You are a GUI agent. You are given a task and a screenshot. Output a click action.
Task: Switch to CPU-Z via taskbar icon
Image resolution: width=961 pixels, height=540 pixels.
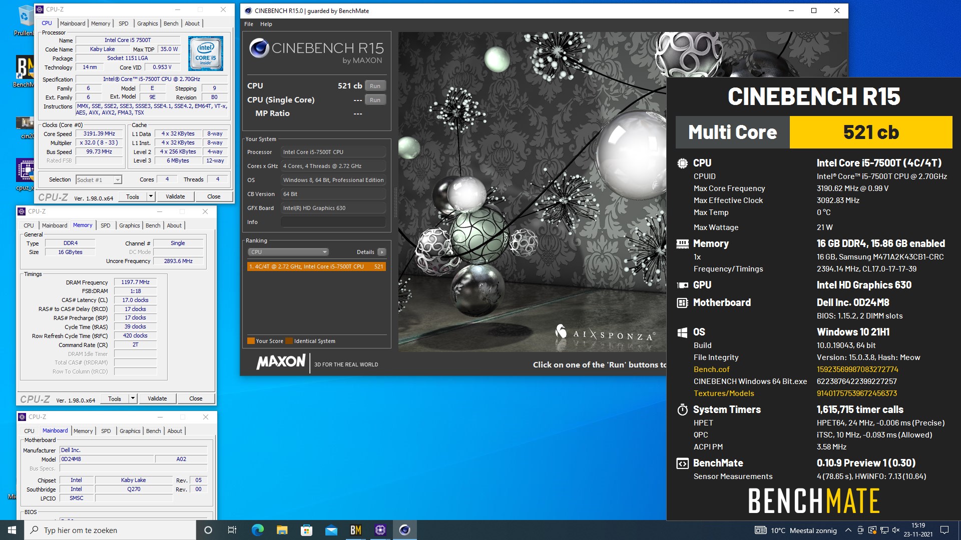[380, 530]
